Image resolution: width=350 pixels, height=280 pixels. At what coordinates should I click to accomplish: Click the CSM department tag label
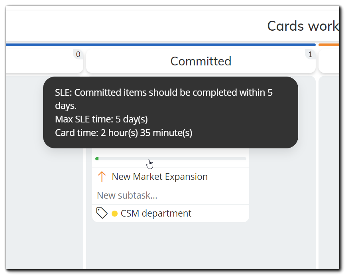coord(155,213)
